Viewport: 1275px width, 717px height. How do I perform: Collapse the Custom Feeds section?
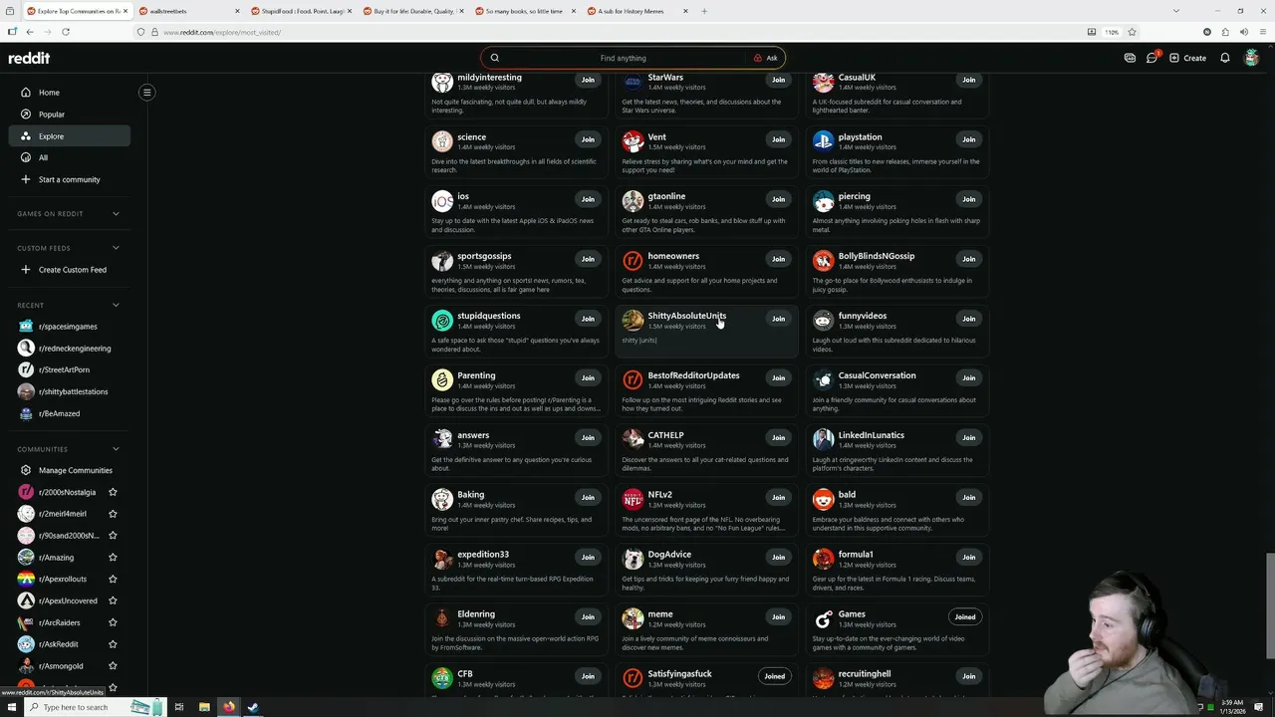click(x=116, y=248)
